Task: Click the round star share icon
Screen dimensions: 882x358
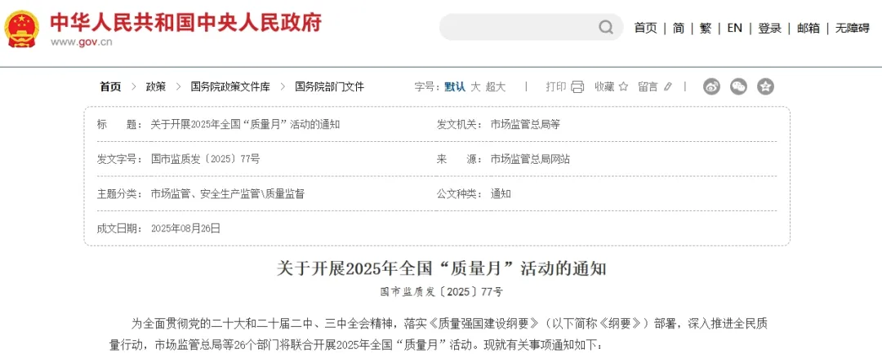Action: (x=765, y=86)
